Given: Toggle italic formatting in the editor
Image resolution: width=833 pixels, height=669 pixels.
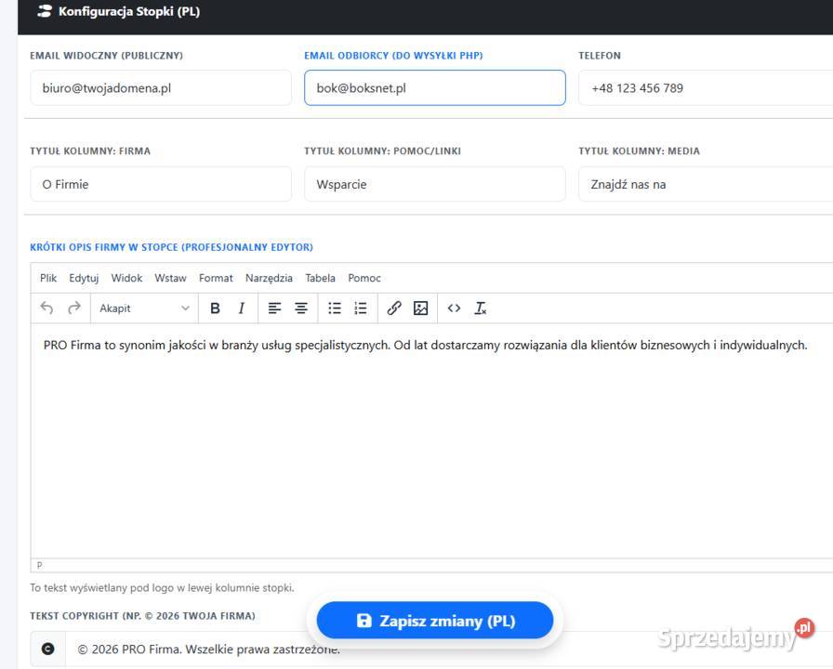Looking at the screenshot, I should tap(241, 308).
